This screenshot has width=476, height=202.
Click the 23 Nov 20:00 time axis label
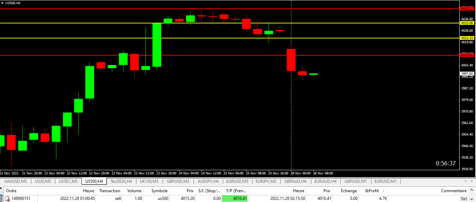tap(165, 173)
